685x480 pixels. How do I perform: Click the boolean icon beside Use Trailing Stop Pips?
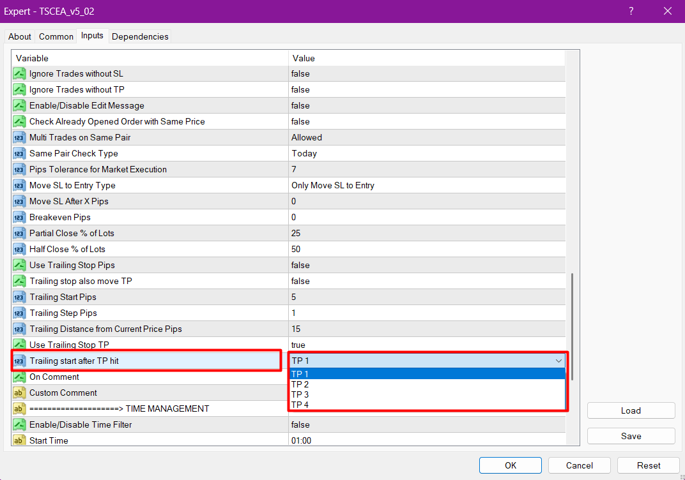pyautogui.click(x=19, y=266)
